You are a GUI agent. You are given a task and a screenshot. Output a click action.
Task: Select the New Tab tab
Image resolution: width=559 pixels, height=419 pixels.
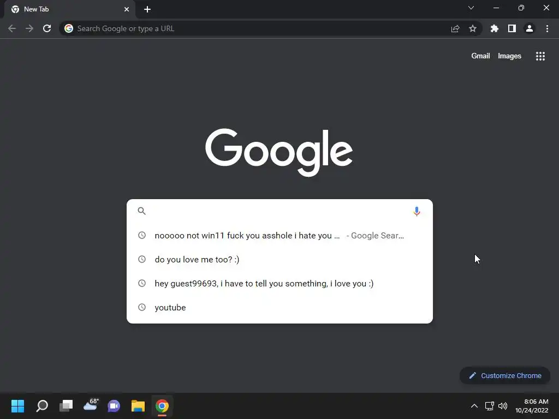[x=69, y=9]
